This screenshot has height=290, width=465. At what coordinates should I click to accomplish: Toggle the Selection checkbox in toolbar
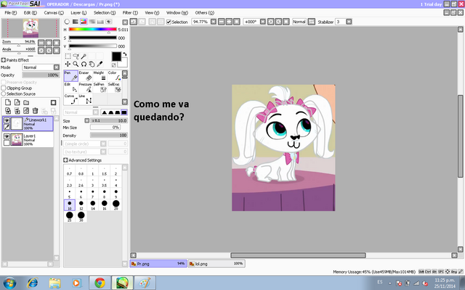pos(169,22)
